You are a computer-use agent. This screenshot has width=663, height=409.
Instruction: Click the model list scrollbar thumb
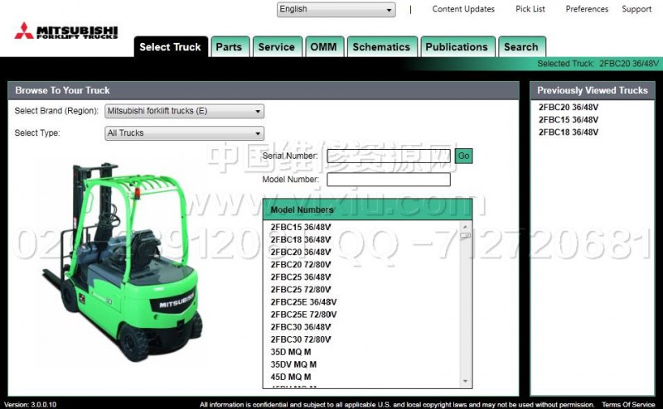coord(465,235)
